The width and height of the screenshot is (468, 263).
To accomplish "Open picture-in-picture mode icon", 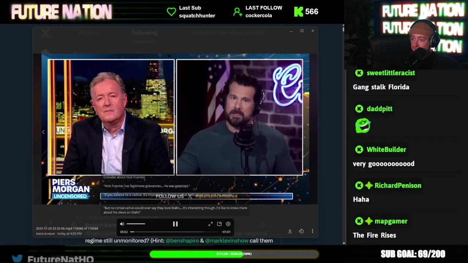I will coord(219,224).
